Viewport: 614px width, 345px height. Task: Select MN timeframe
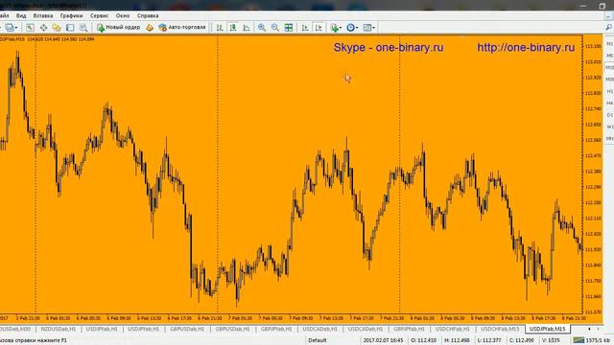tap(609, 138)
